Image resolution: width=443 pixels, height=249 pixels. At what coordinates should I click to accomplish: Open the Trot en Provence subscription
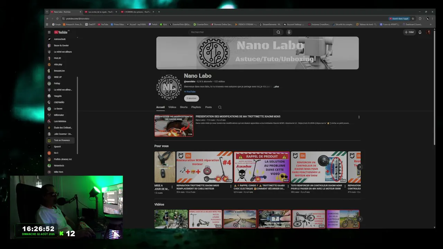[60, 140]
